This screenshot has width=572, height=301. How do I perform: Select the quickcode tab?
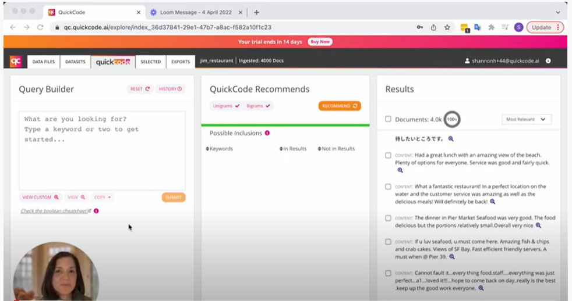113,62
